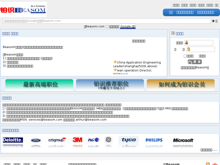Focus the main search box with Google placeholder
Image resolution: width=220 pixels, height=165 pixels.
point(107,21)
